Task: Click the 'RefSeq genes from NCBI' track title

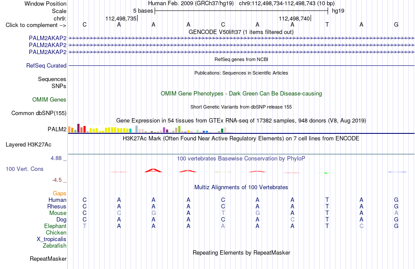Action: click(x=241, y=59)
